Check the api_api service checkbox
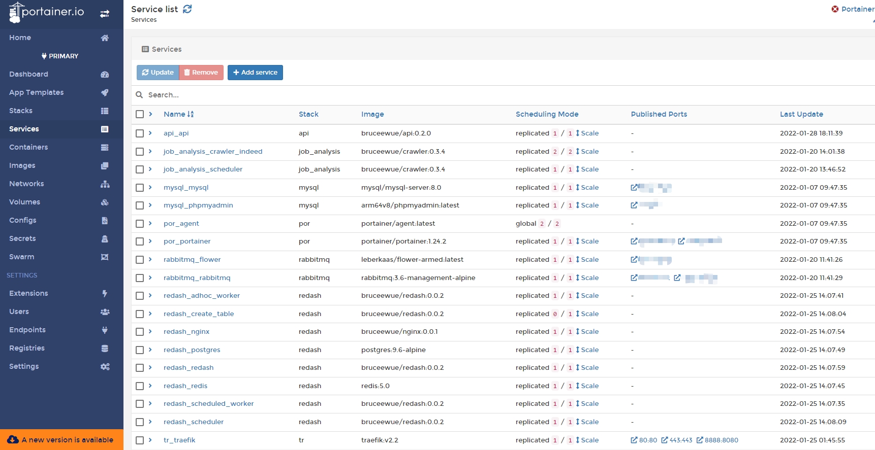 pyautogui.click(x=140, y=133)
